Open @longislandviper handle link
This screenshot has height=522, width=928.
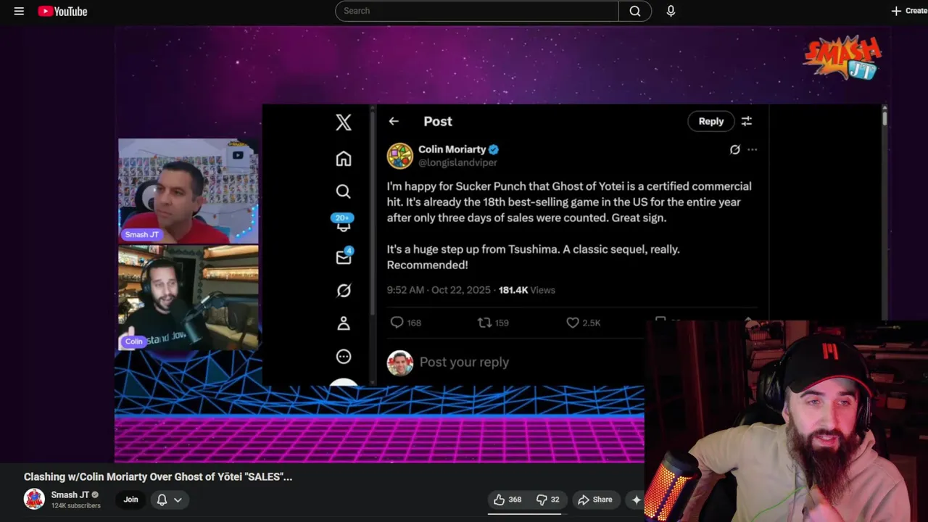point(457,163)
